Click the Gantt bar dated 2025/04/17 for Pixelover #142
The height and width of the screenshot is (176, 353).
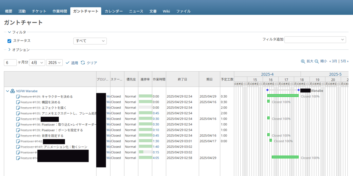(x=271, y=140)
